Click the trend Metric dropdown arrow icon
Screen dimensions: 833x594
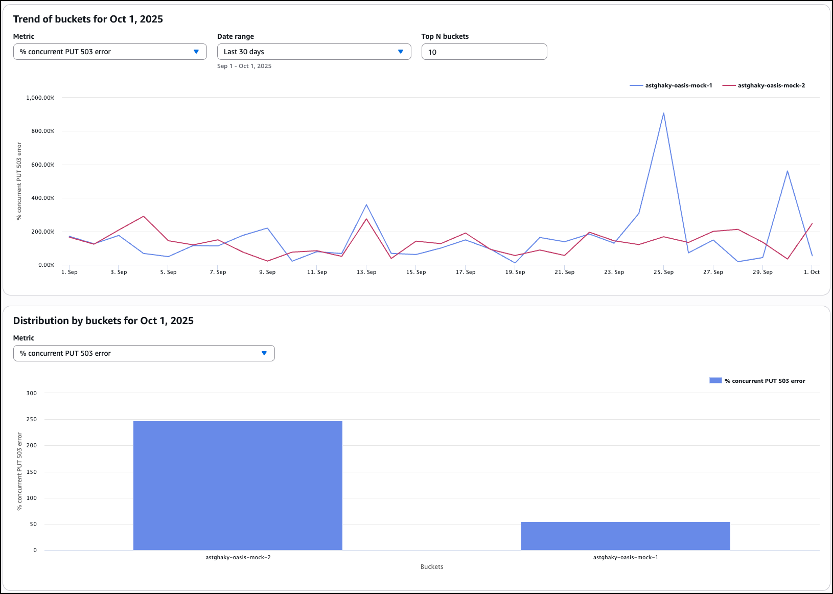196,52
